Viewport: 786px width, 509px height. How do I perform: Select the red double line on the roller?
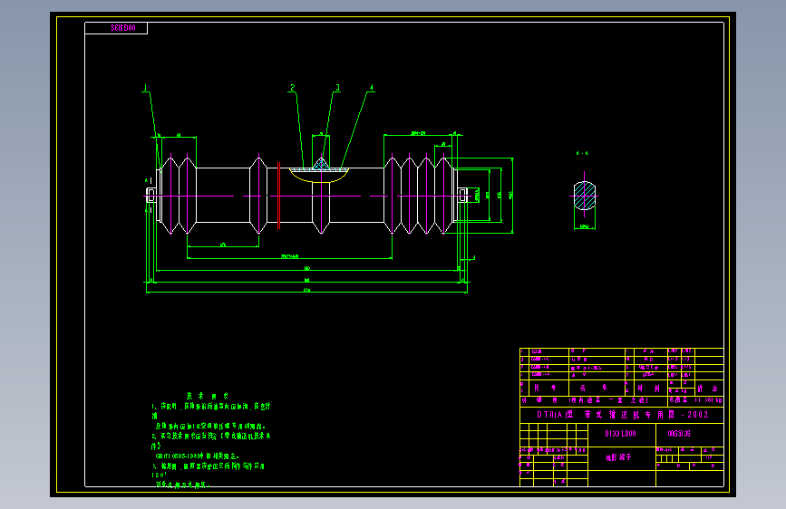[278, 196]
